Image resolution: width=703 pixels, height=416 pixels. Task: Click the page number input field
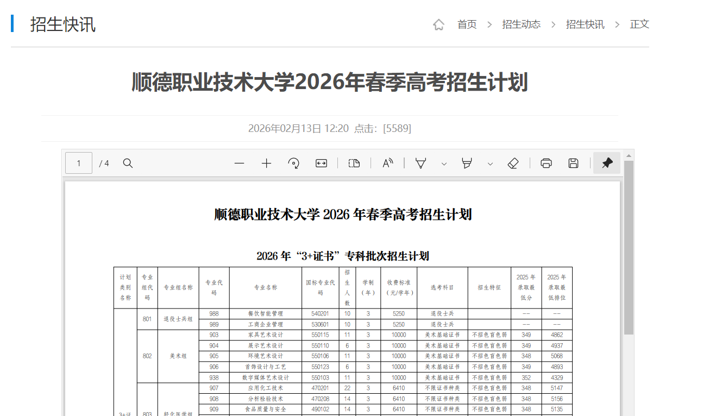(78, 163)
